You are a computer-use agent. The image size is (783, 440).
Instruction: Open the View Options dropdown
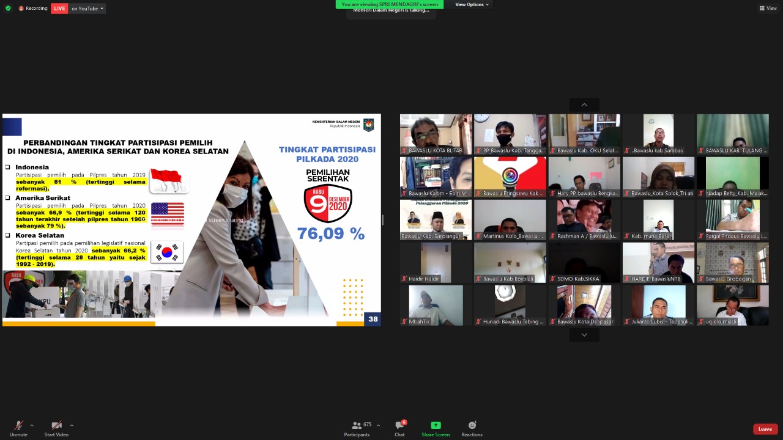(472, 4)
